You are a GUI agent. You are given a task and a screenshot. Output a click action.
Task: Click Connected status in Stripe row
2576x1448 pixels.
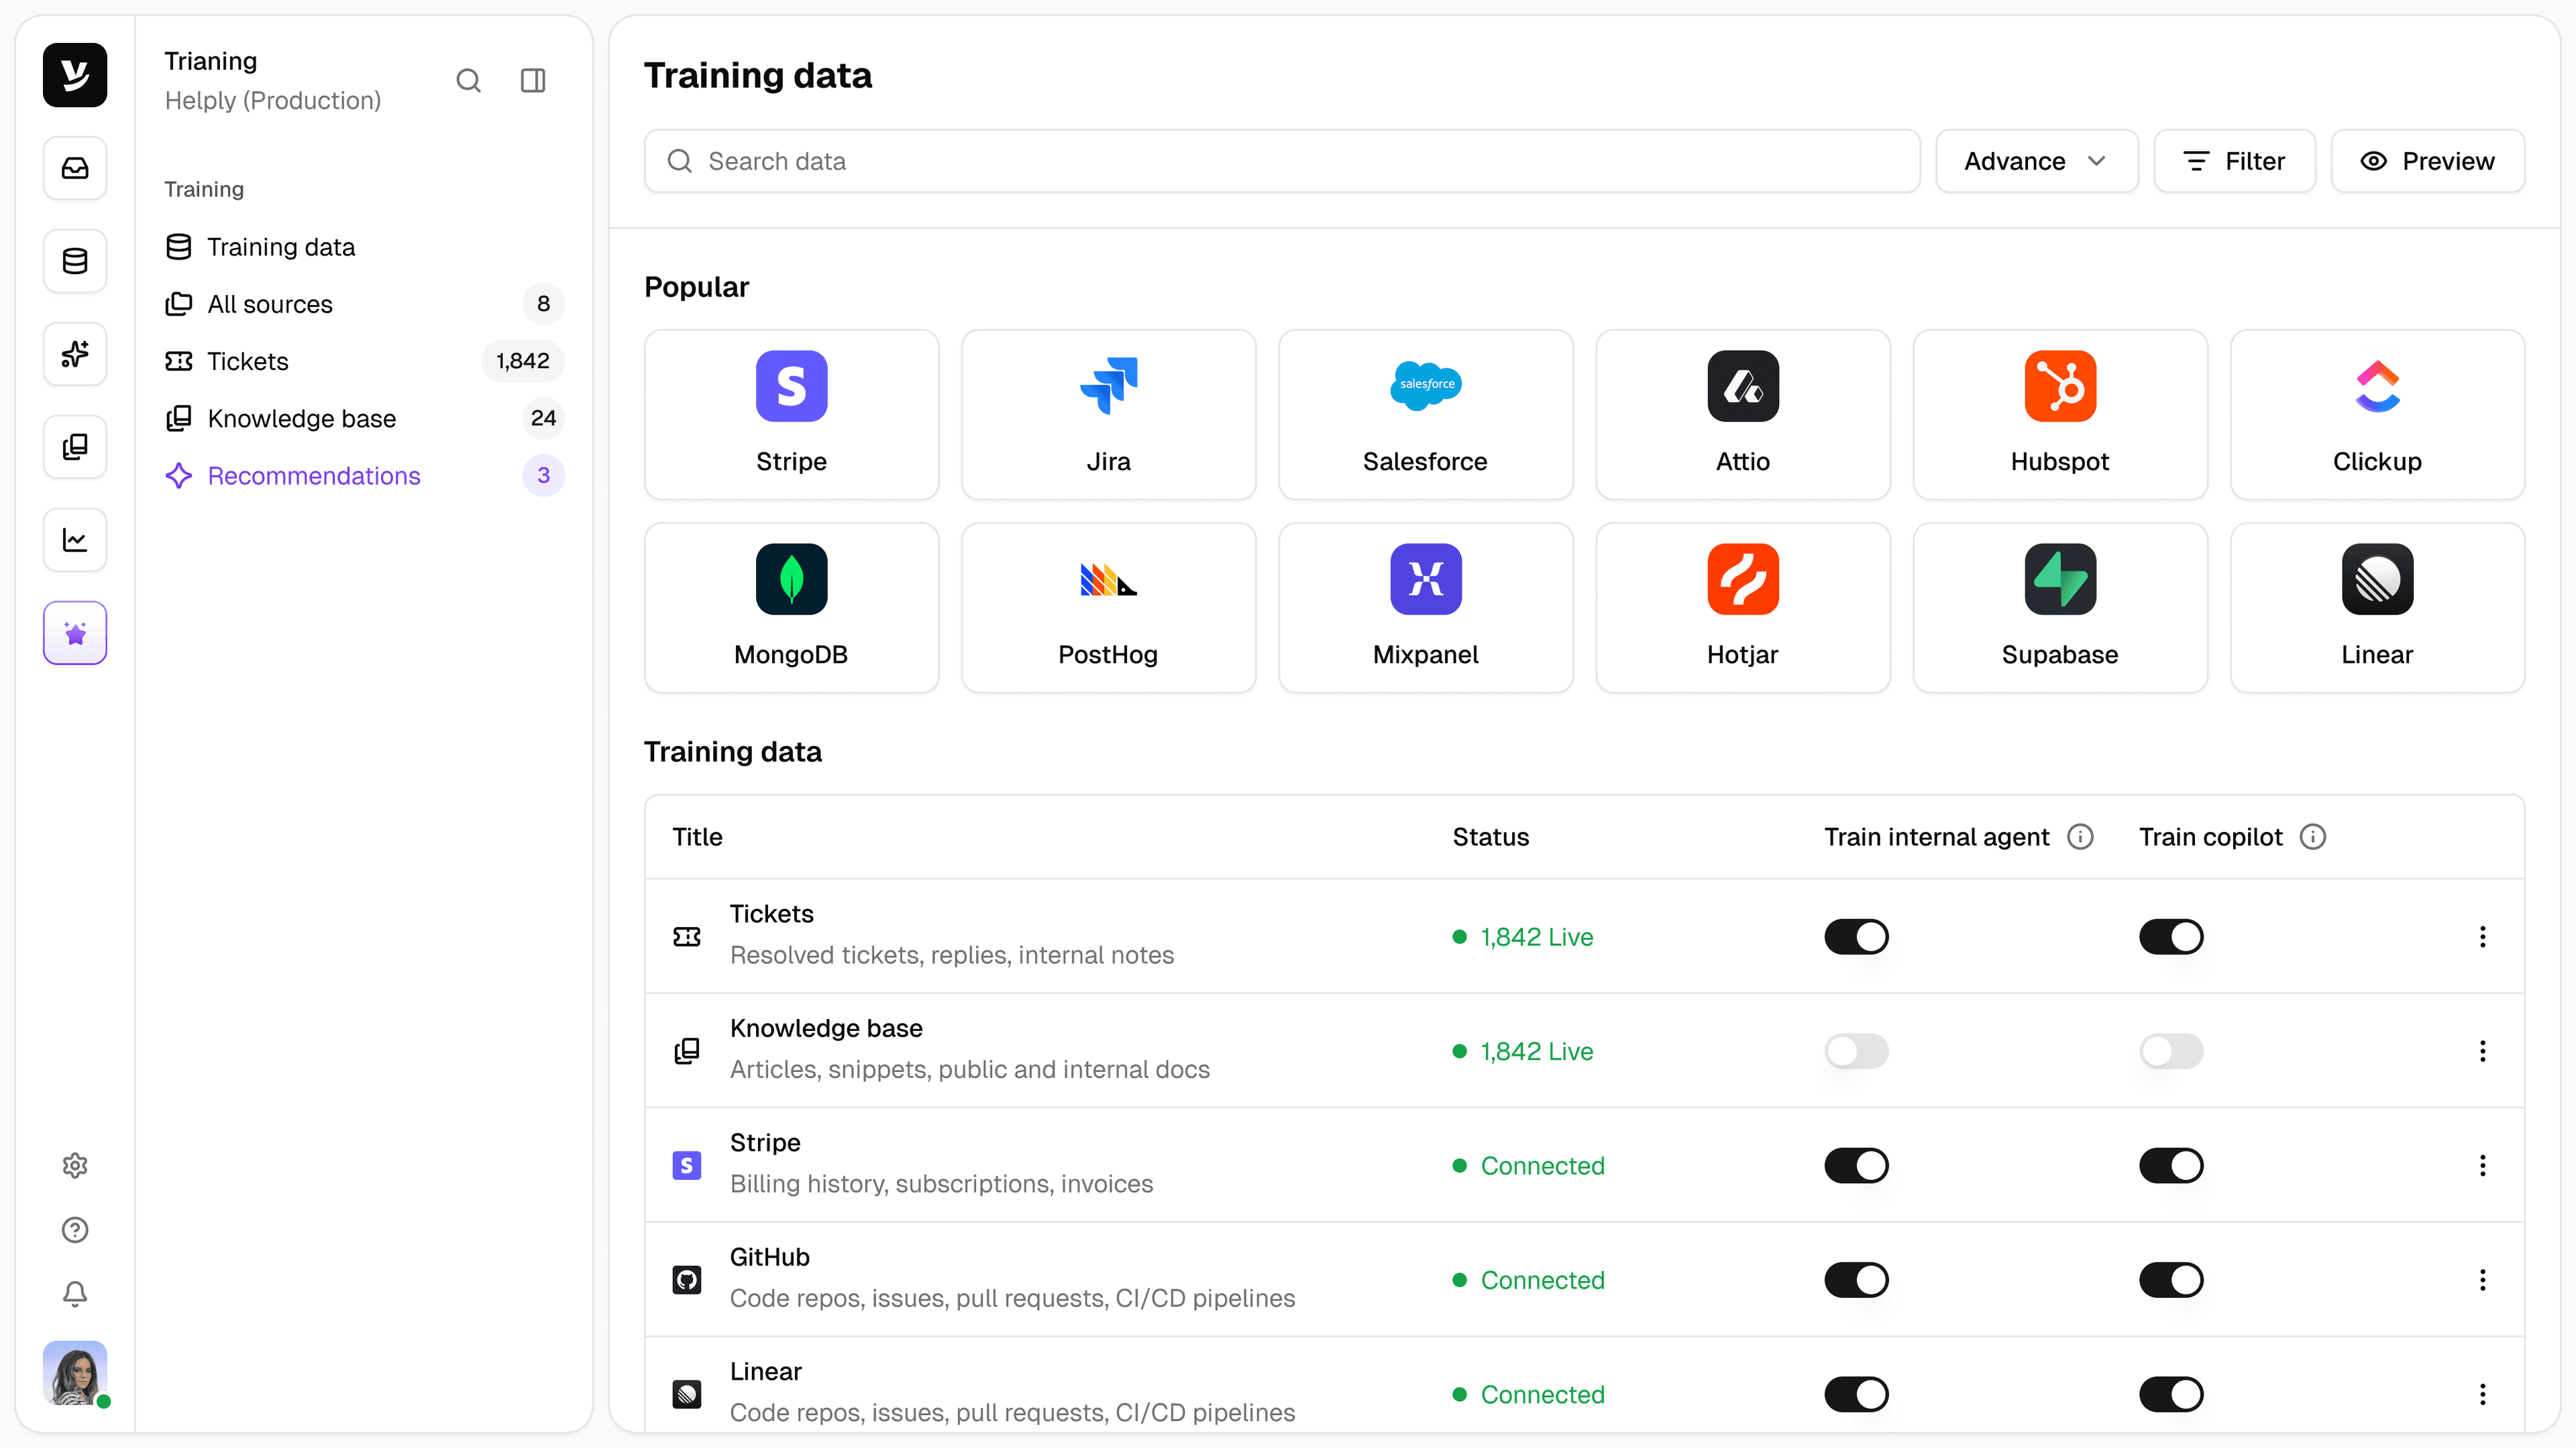[1528, 1165]
